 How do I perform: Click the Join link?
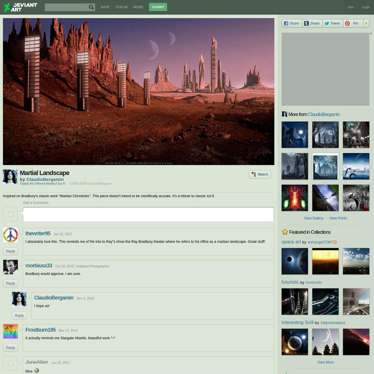(351, 7)
